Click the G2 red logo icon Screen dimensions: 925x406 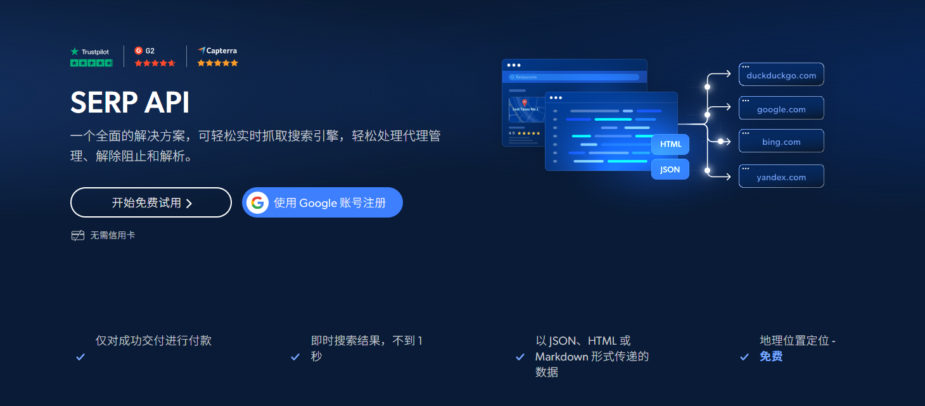(138, 51)
